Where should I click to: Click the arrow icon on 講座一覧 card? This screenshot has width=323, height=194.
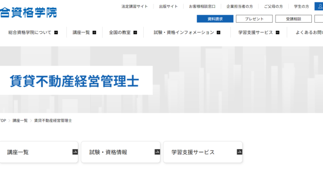click(75, 152)
